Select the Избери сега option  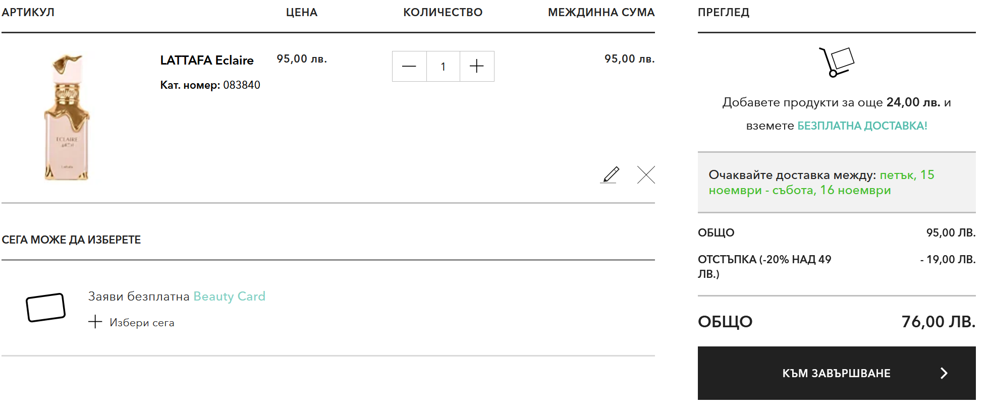point(142,323)
